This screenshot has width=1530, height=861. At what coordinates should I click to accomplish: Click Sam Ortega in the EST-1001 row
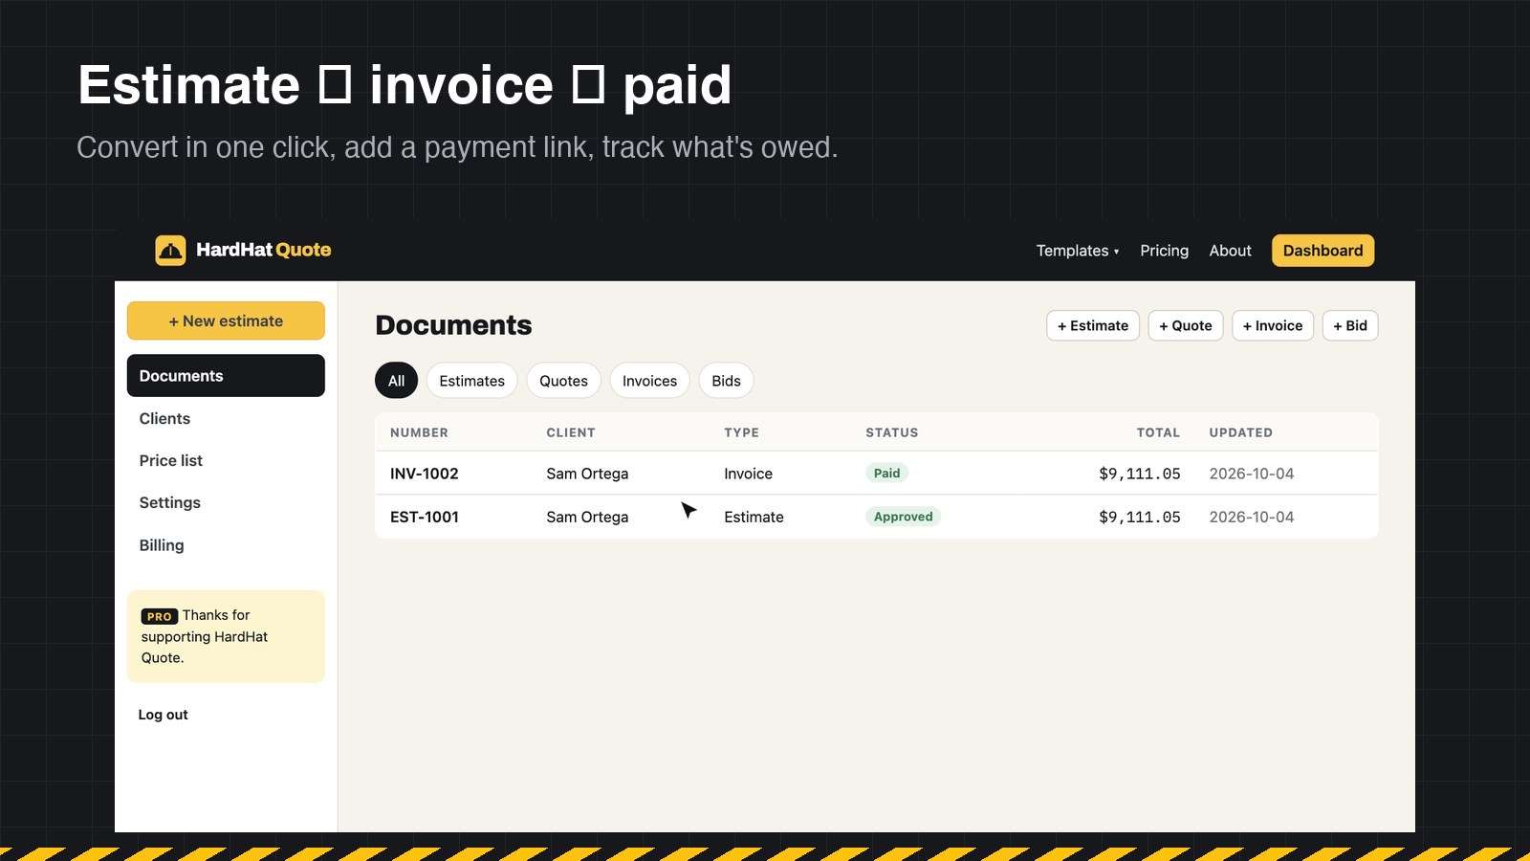587,517
